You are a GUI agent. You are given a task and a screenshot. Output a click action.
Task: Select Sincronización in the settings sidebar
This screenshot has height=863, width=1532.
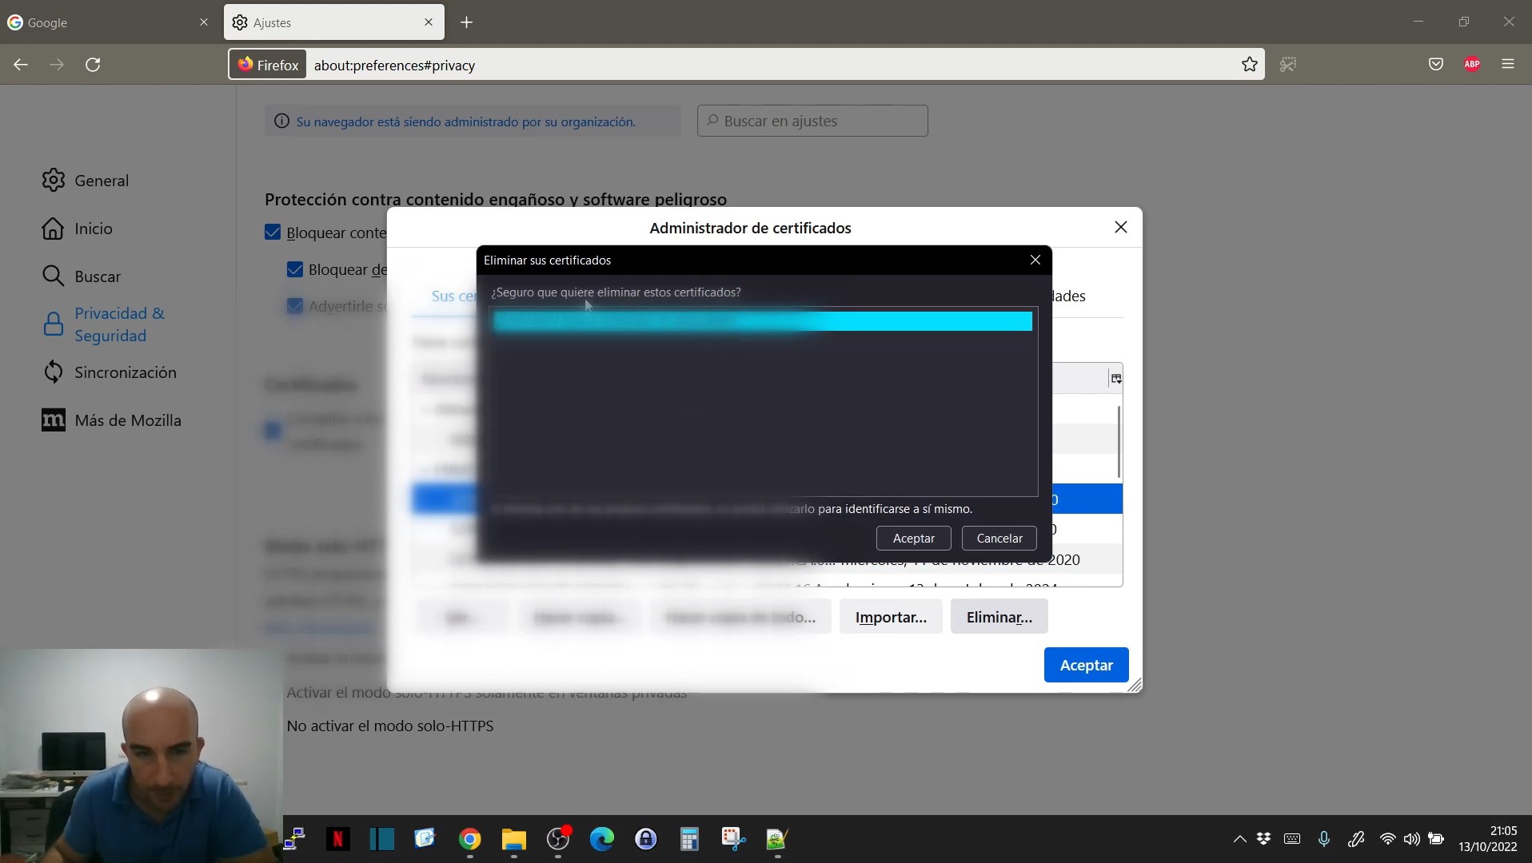click(125, 372)
